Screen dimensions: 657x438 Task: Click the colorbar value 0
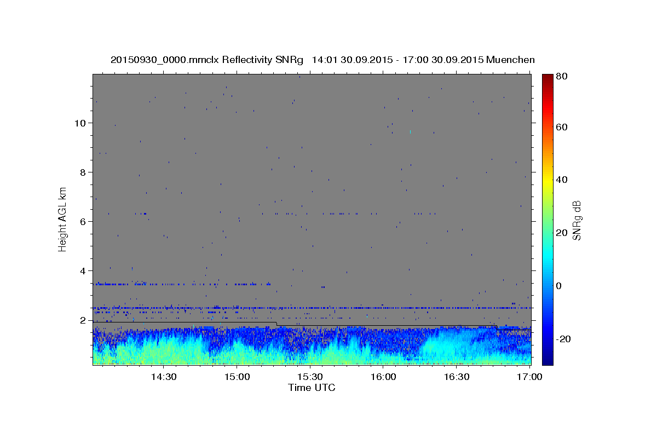tap(560, 286)
